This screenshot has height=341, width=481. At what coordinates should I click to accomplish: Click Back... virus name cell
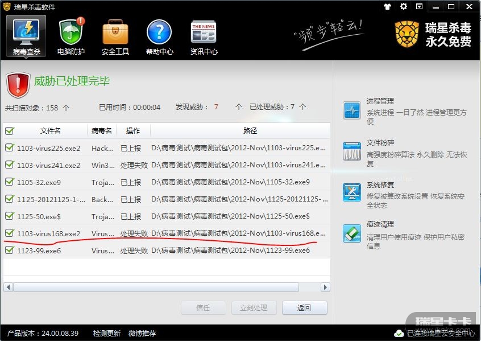click(102, 200)
